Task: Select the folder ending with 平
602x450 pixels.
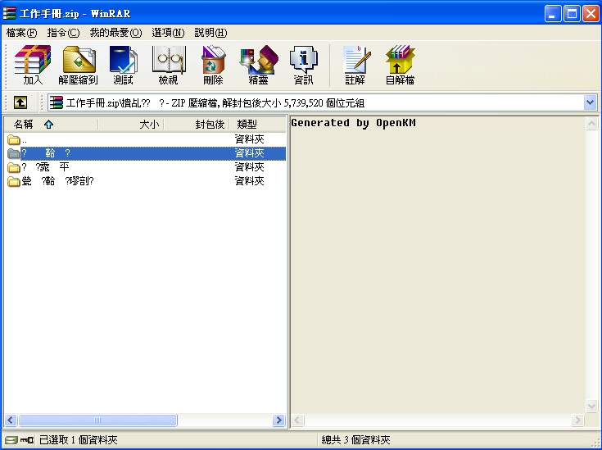Action: pyautogui.click(x=145, y=167)
